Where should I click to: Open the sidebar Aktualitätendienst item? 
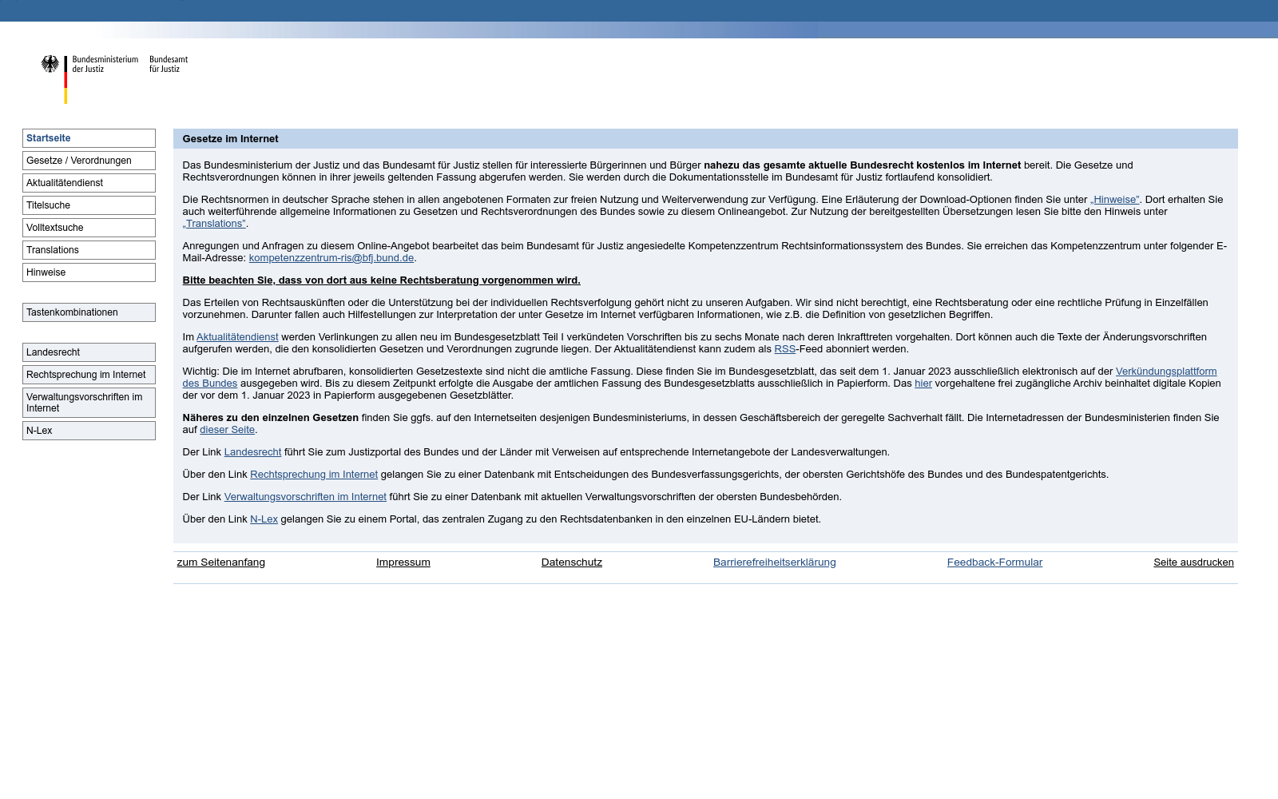coord(89,183)
